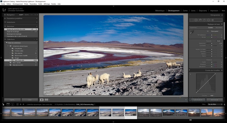Screen dimensions: 227x123
Task: Click the Réinitialiser button
Action: pos(215,100)
